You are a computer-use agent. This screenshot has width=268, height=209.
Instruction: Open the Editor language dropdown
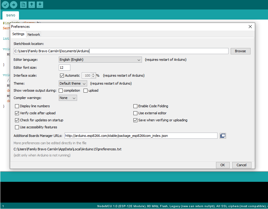pyautogui.click(x=100, y=60)
